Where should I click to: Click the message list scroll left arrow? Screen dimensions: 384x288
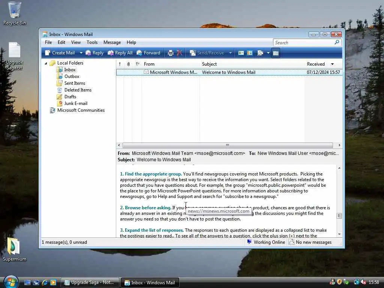pos(119,145)
